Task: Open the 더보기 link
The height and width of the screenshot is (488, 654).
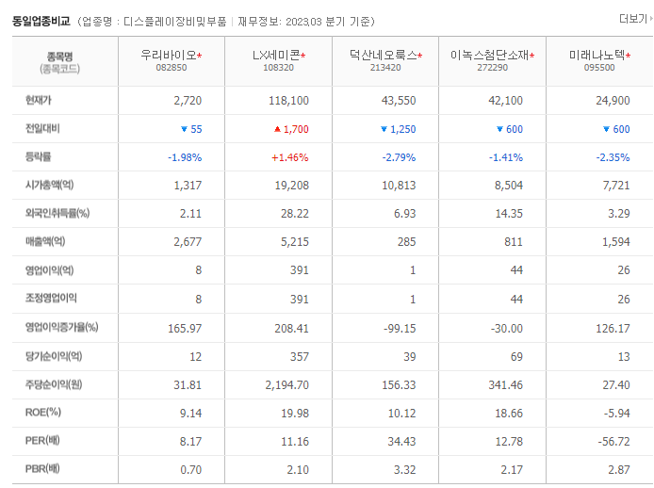Action: (x=636, y=19)
